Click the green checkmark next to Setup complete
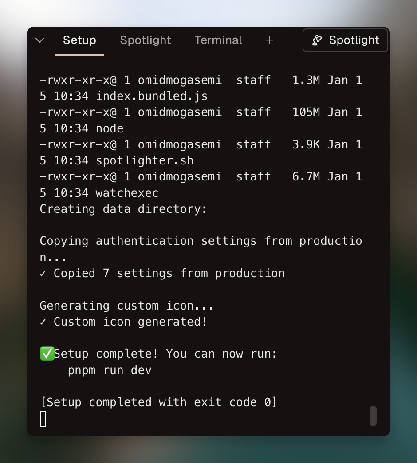The width and height of the screenshot is (417, 463). tap(47, 354)
